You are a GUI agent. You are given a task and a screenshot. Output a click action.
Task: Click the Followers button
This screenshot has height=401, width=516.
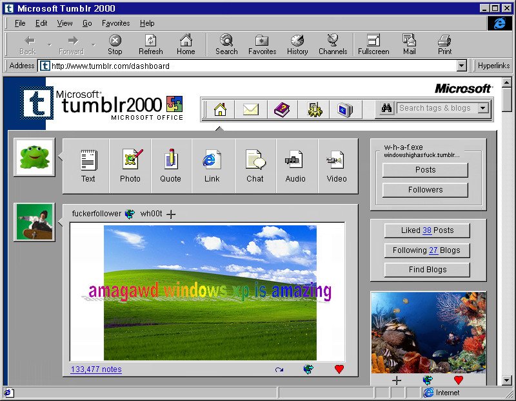pyautogui.click(x=425, y=190)
